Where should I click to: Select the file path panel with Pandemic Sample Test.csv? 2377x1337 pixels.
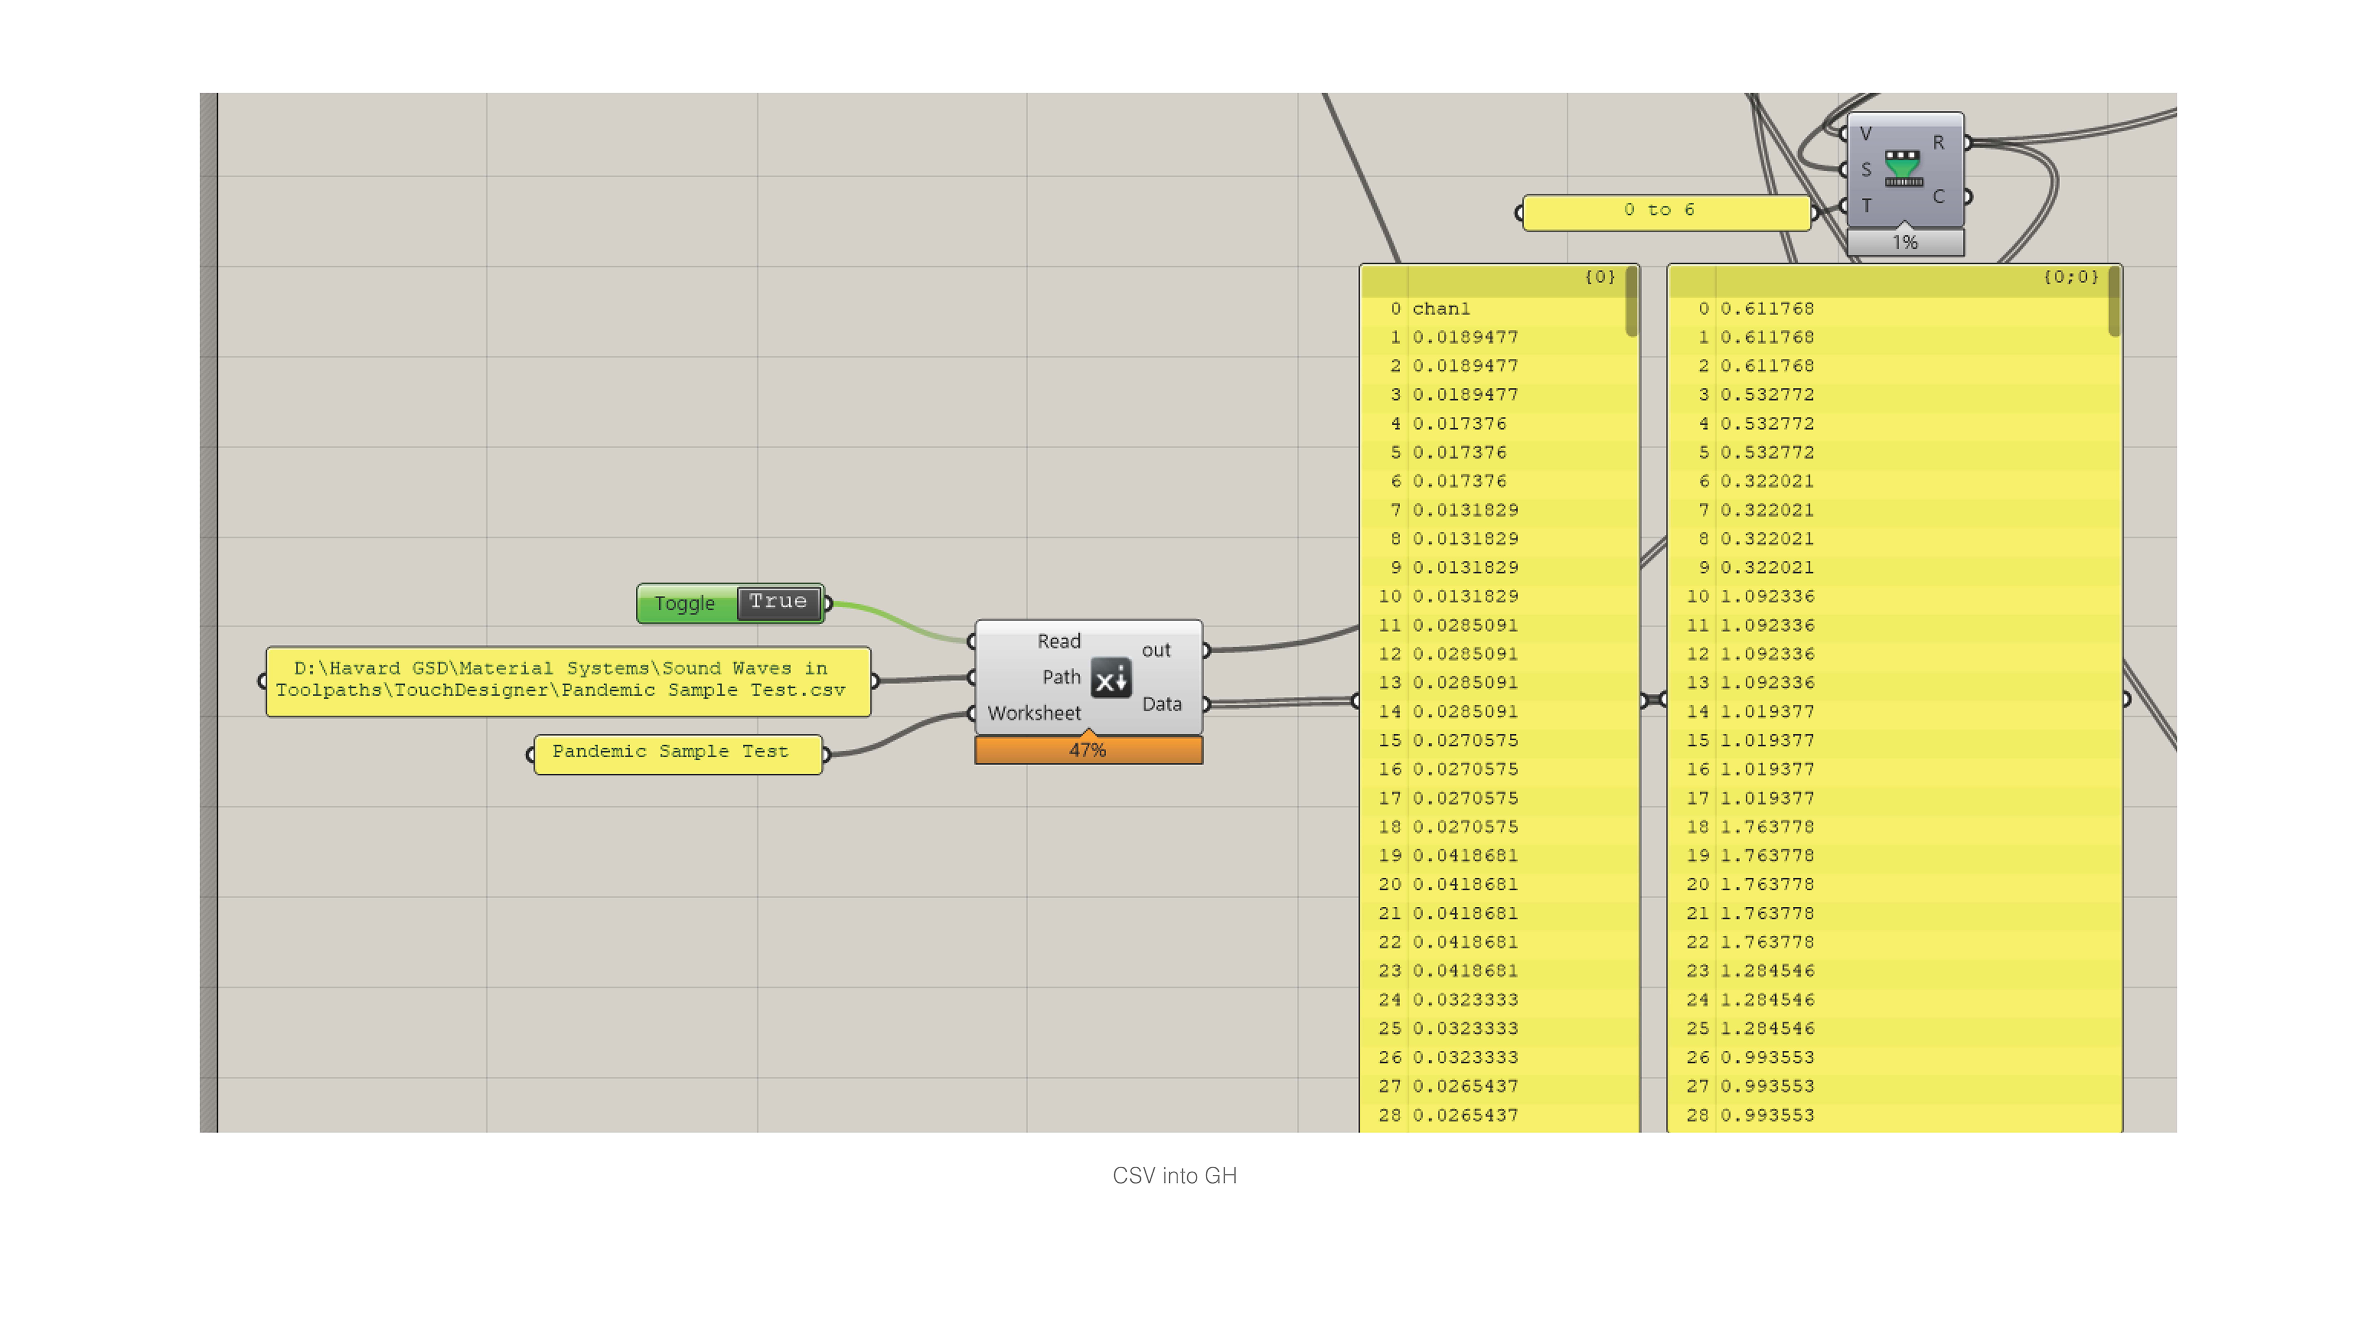(568, 681)
